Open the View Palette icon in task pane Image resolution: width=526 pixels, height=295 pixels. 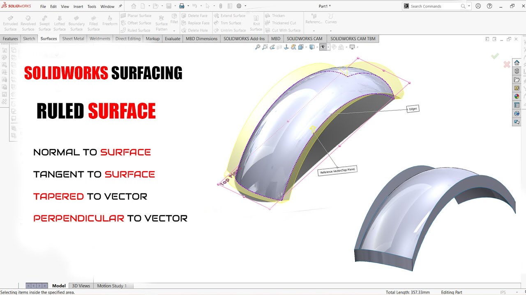[x=517, y=88]
